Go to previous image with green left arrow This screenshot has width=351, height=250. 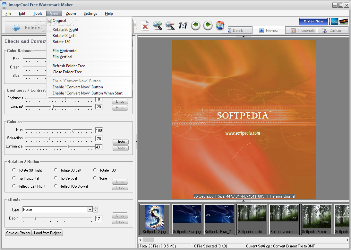pyautogui.click(x=196, y=25)
